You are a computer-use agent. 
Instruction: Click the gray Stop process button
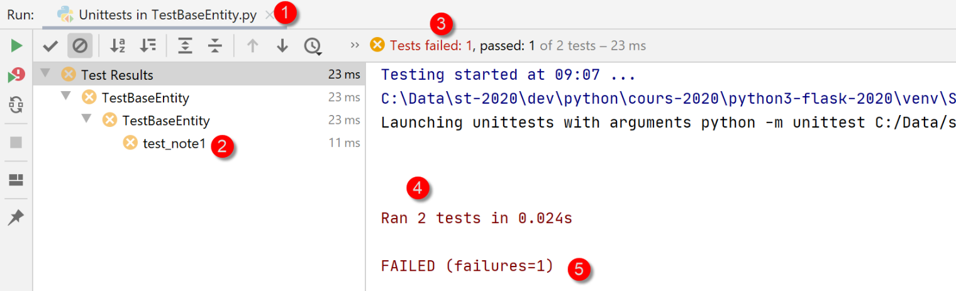16,143
